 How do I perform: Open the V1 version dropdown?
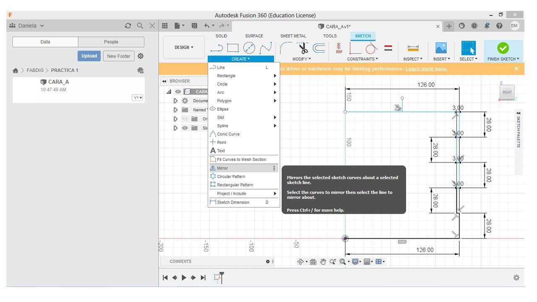click(x=138, y=98)
